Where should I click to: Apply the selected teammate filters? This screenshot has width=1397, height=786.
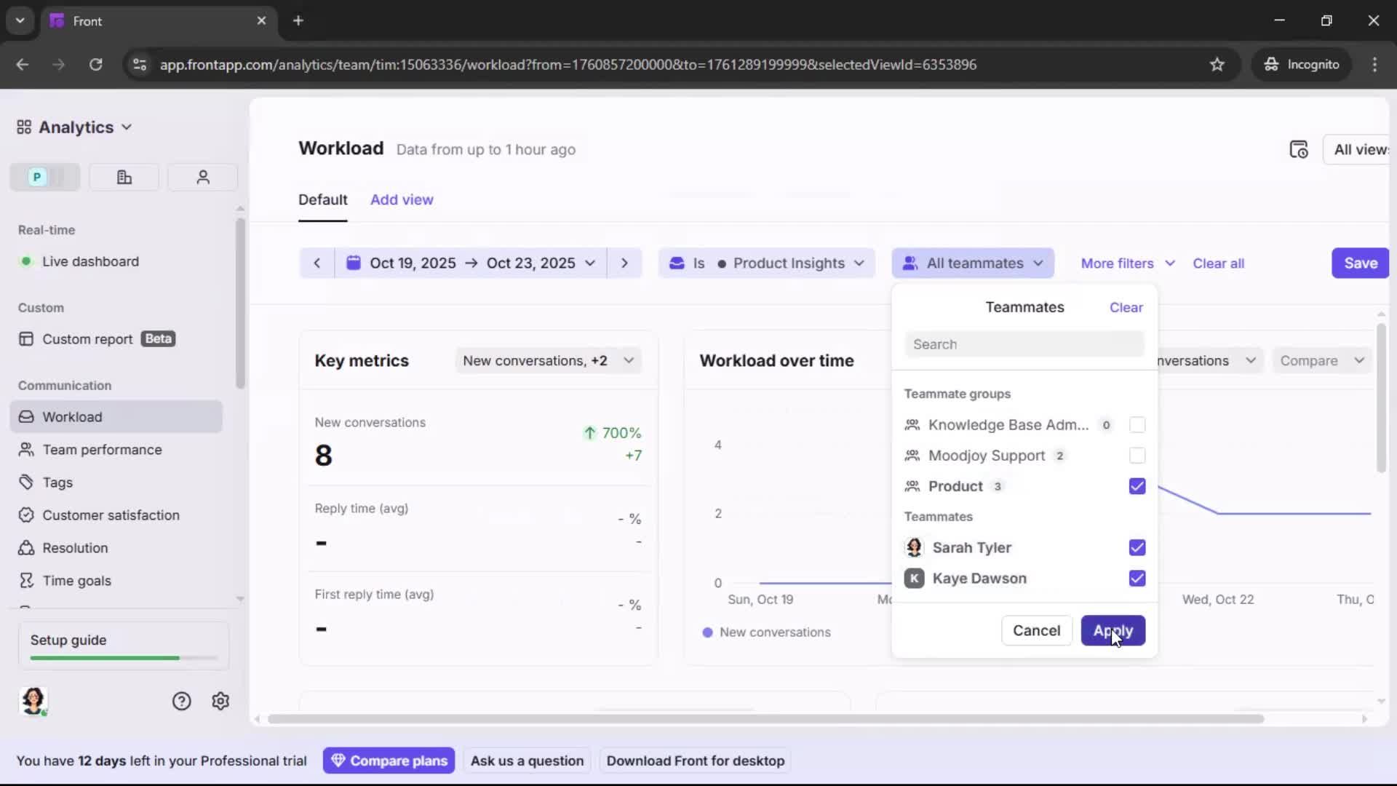coord(1113,630)
